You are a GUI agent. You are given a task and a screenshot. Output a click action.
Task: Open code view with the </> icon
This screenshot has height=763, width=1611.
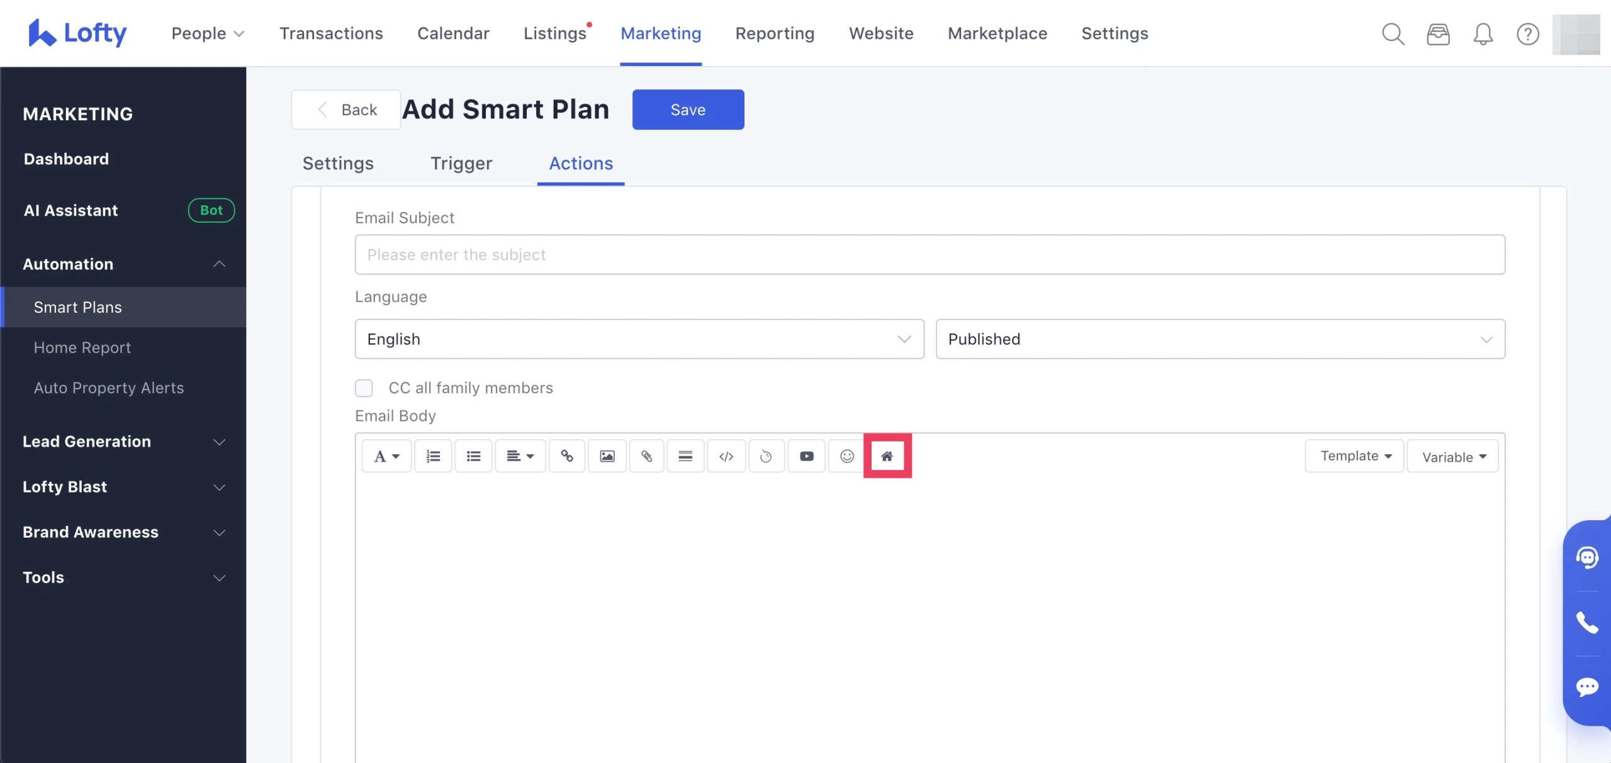pos(726,456)
